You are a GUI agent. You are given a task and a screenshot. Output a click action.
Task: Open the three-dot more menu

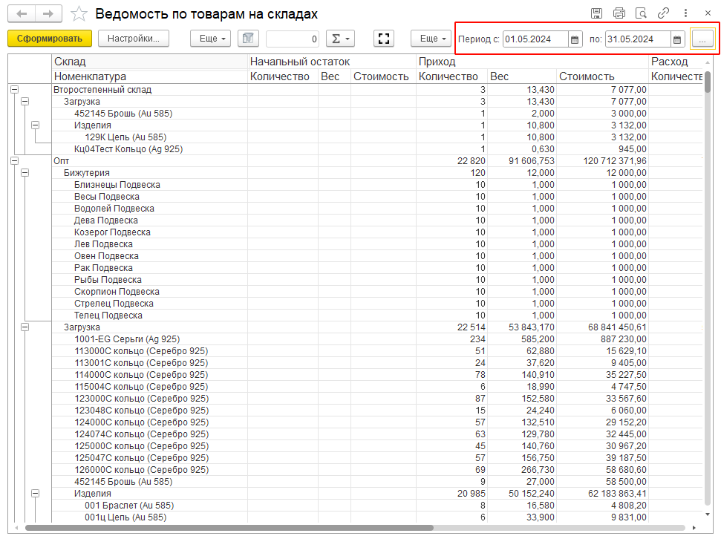point(685,13)
